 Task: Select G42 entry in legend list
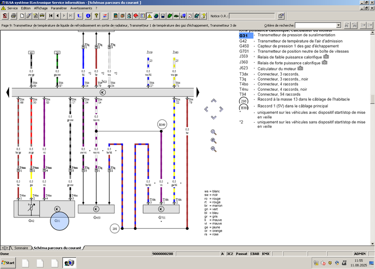point(243,41)
